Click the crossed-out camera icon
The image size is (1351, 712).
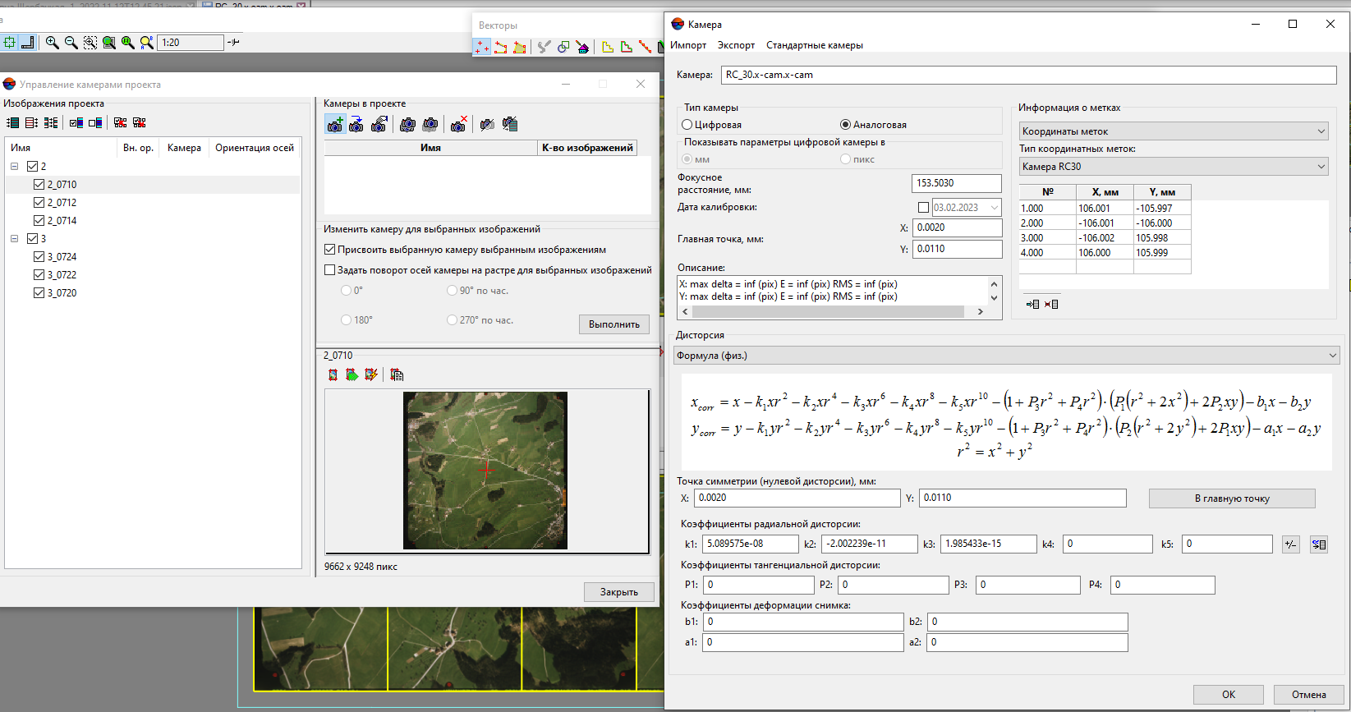point(487,124)
